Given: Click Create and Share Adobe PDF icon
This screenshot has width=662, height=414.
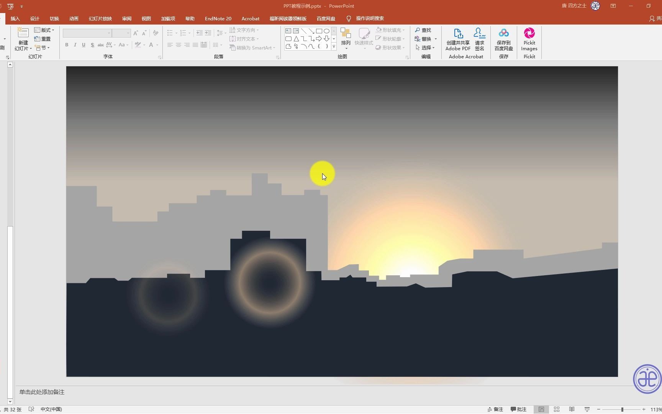Looking at the screenshot, I should [458, 33].
